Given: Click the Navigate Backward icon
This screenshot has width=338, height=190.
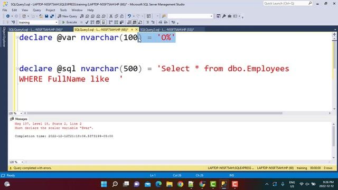Looking at the screenshot, I should pos(8,16).
